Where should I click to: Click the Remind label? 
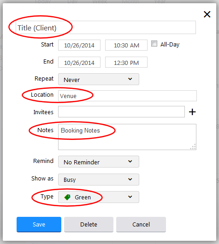point(43,161)
